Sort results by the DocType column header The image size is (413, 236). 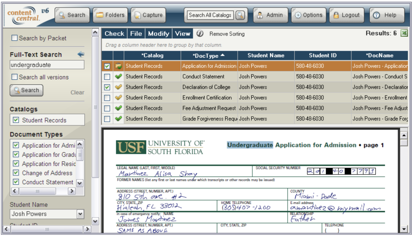coord(209,56)
